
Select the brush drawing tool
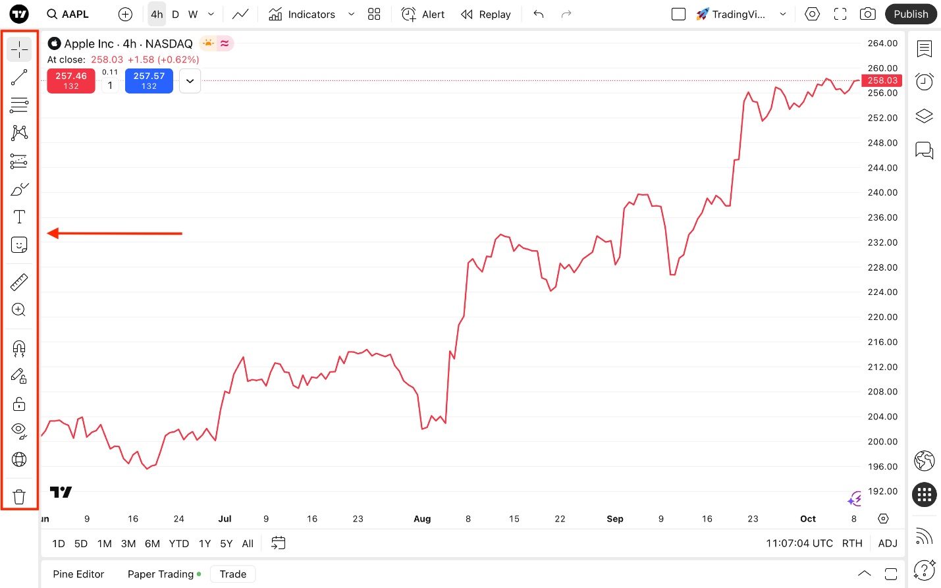pos(19,190)
